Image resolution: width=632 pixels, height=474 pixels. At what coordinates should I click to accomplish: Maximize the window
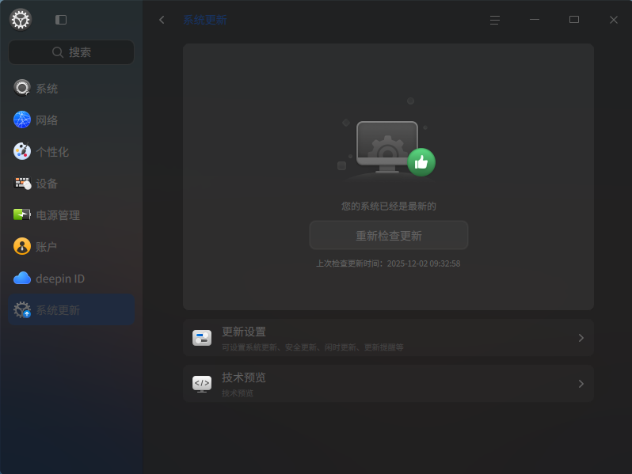click(574, 19)
